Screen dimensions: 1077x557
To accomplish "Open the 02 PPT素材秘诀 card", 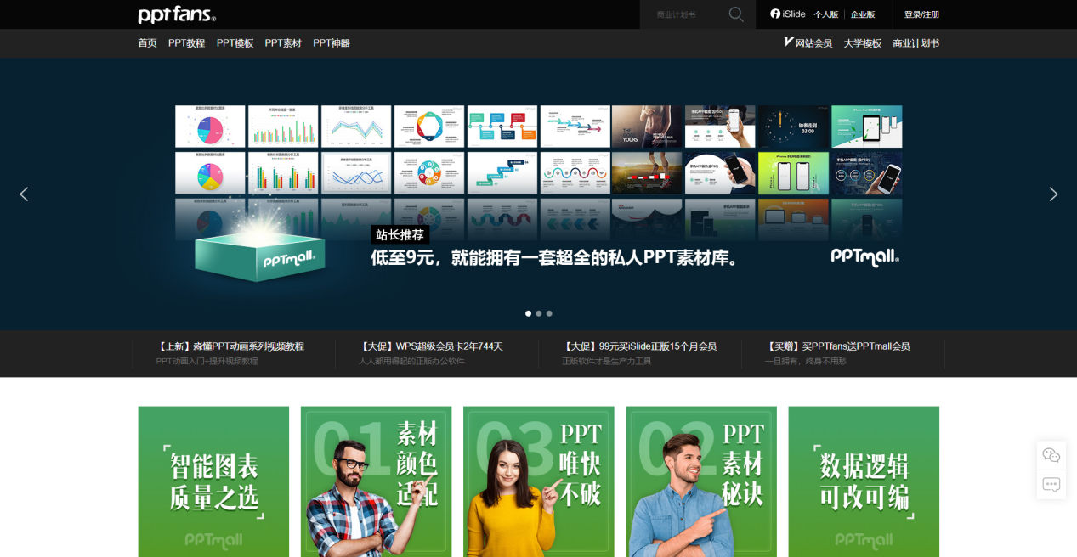I will (701, 481).
